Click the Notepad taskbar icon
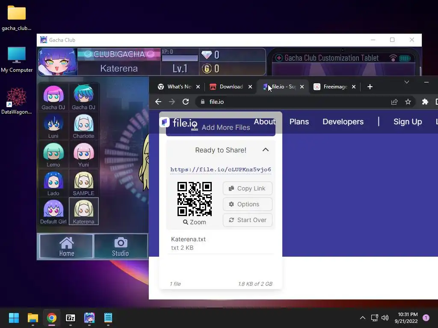The height and width of the screenshot is (328, 438). (x=108, y=318)
